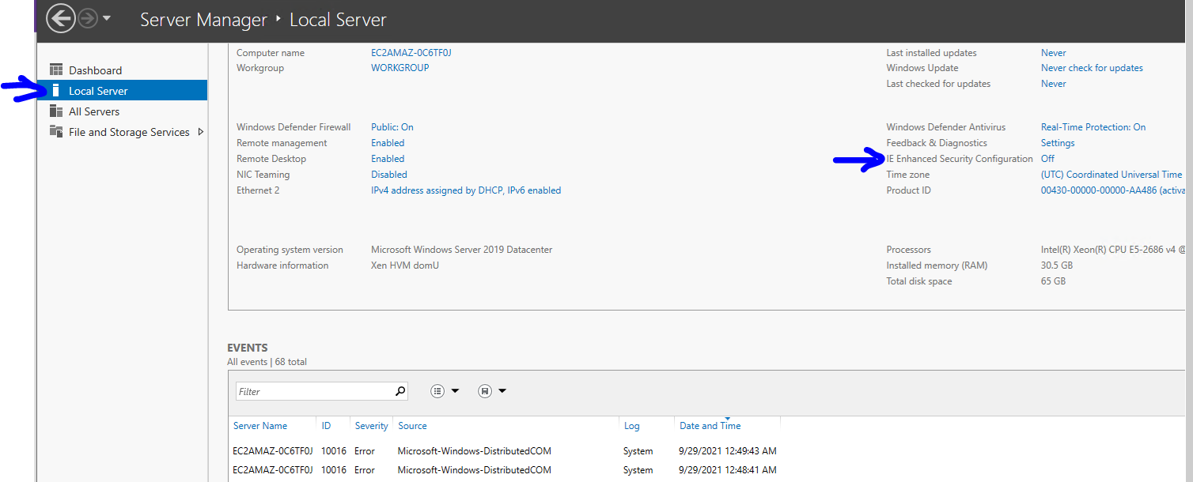Open Real-Time Protection: On link
The image size is (1193, 482).
[x=1093, y=127]
